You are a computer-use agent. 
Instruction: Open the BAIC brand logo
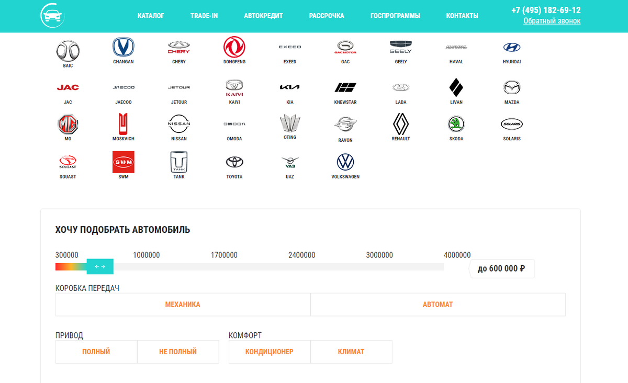(68, 51)
